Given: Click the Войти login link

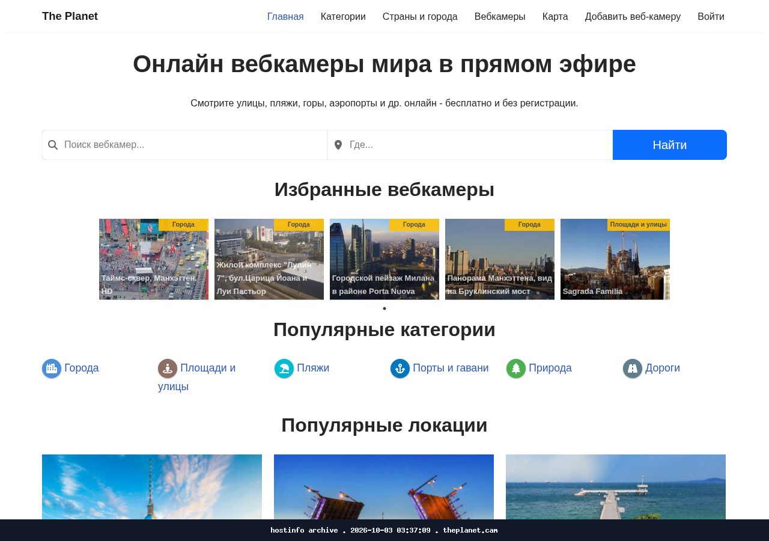Looking at the screenshot, I should [x=711, y=17].
